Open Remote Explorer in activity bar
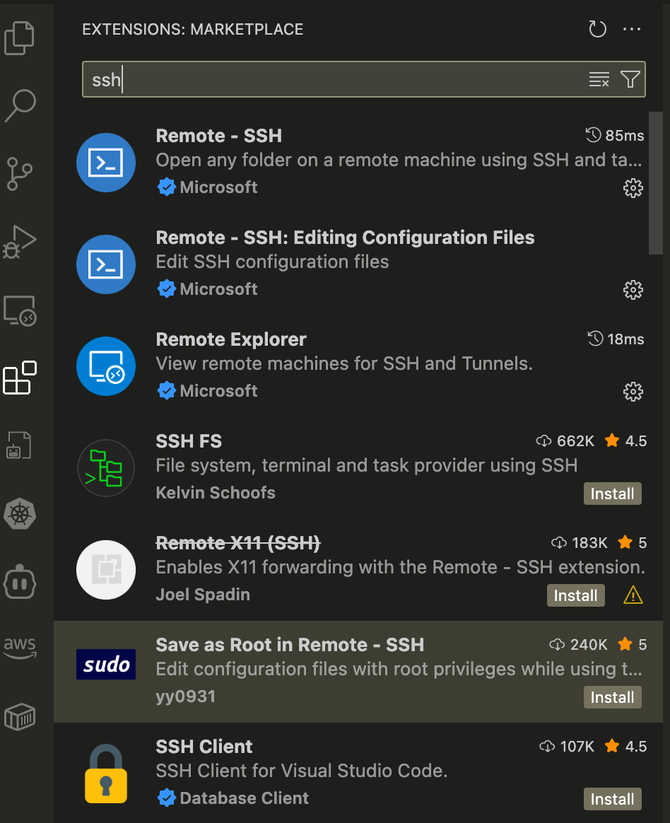Screen dimensions: 670x823 [x=20, y=310]
